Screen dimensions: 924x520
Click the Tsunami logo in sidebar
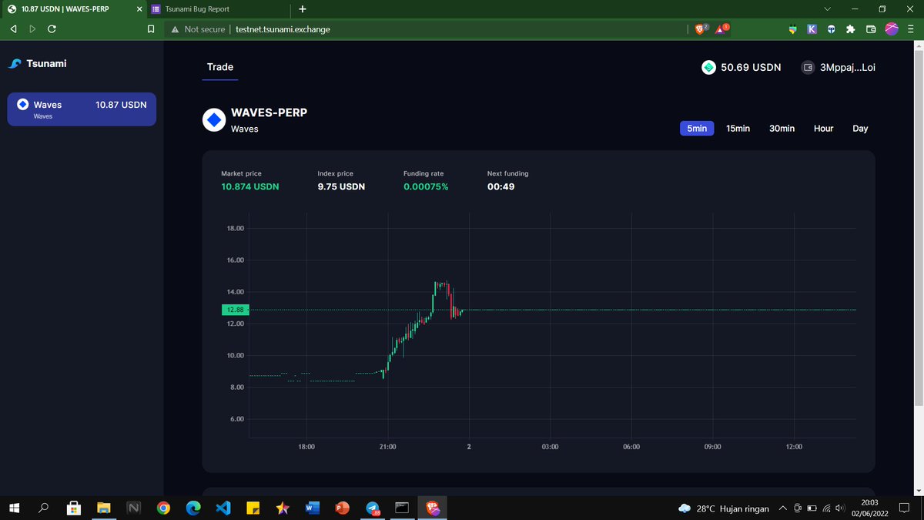coord(37,64)
